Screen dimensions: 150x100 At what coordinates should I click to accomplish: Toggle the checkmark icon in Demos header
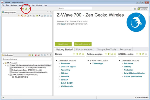[x=80, y=54]
